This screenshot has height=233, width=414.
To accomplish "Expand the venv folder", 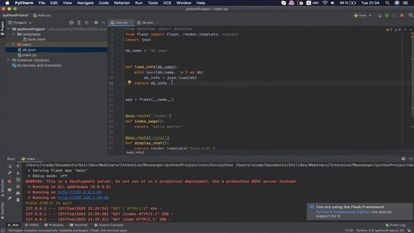I will (14, 45).
